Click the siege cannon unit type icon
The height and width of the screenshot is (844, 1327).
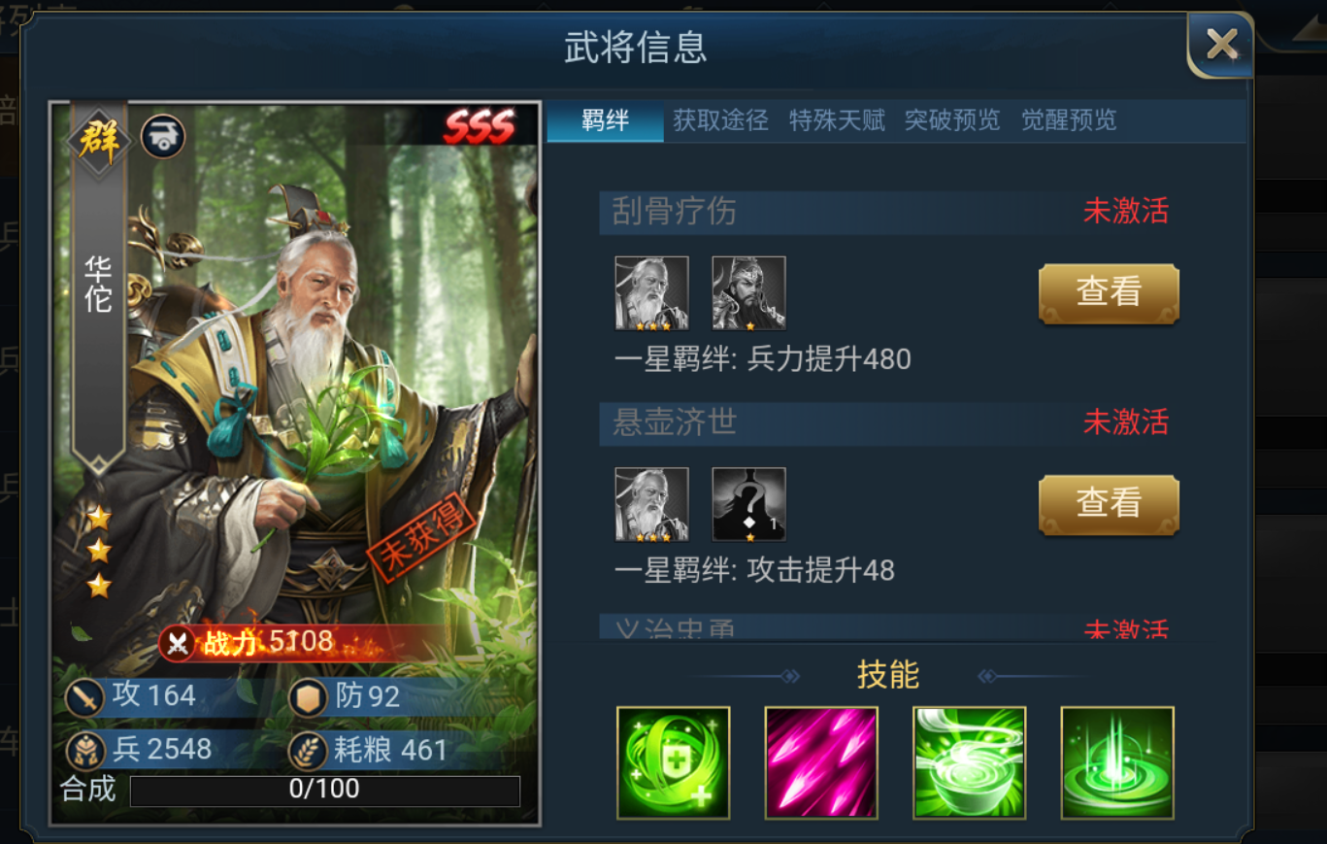coord(163,137)
